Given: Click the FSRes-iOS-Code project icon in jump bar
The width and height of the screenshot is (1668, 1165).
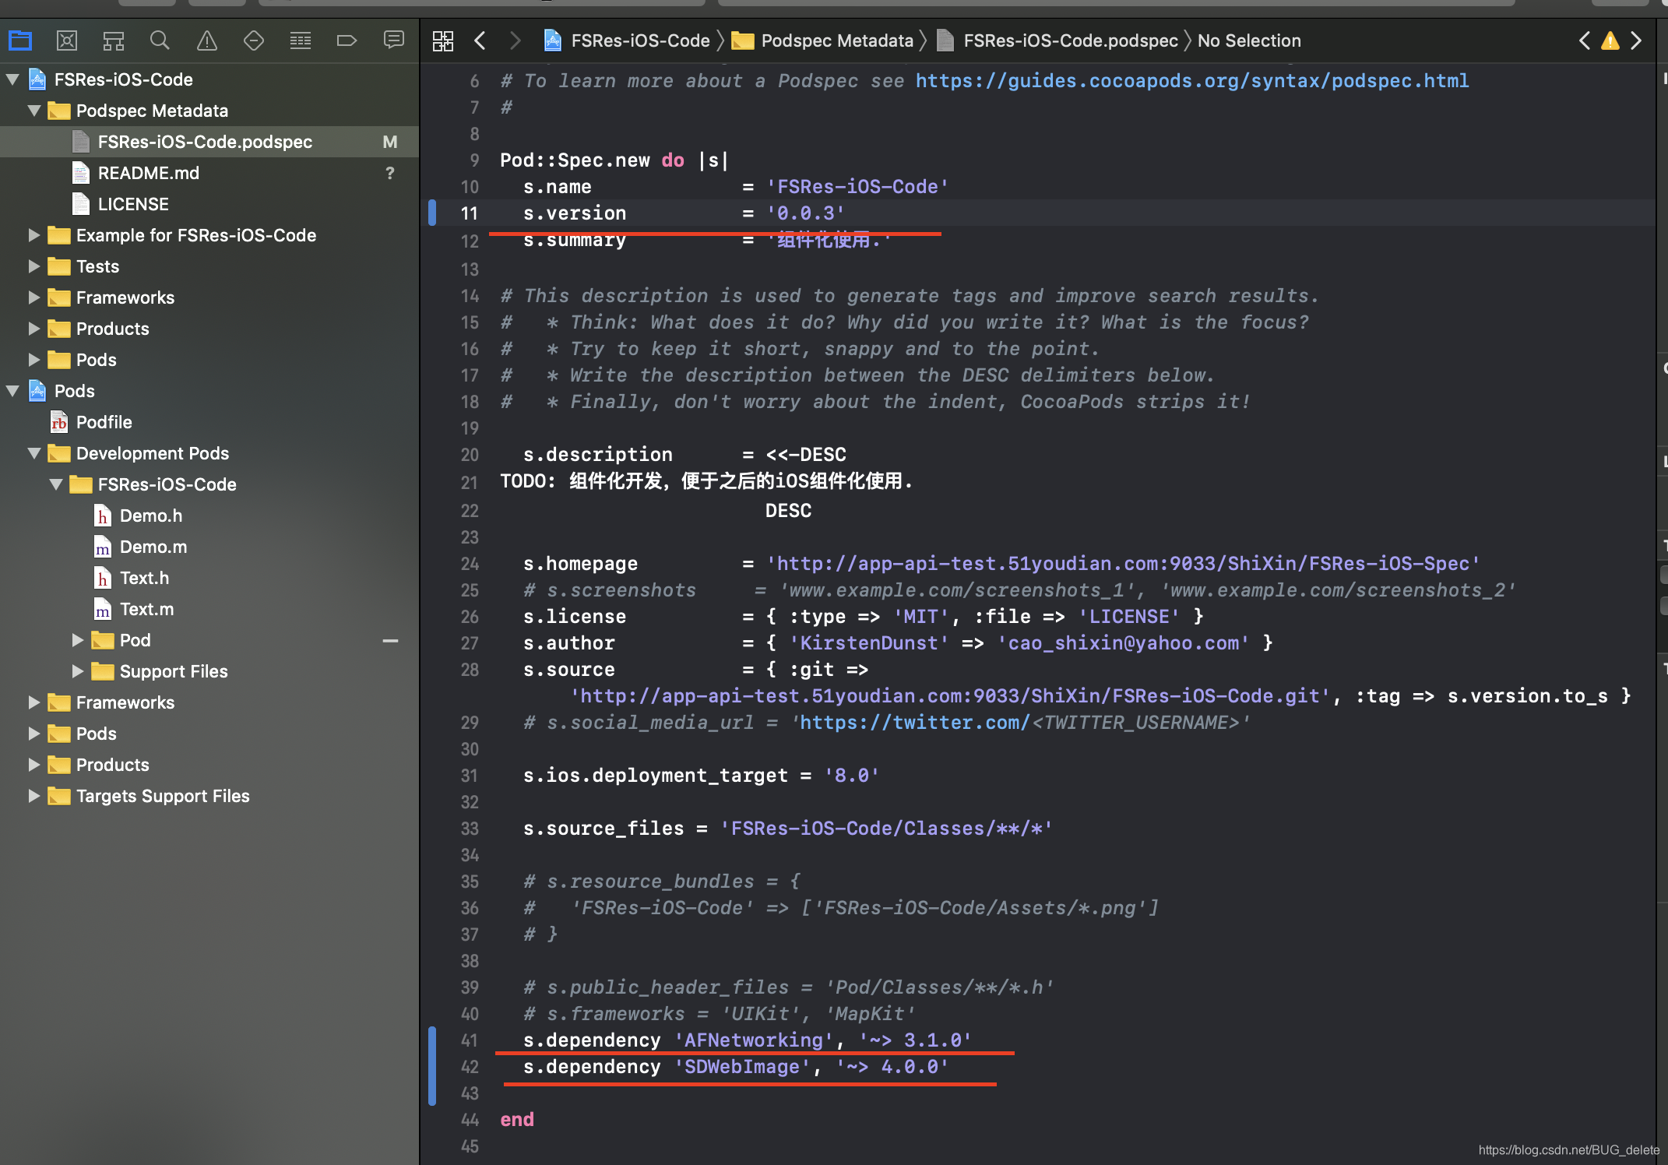Looking at the screenshot, I should point(552,40).
